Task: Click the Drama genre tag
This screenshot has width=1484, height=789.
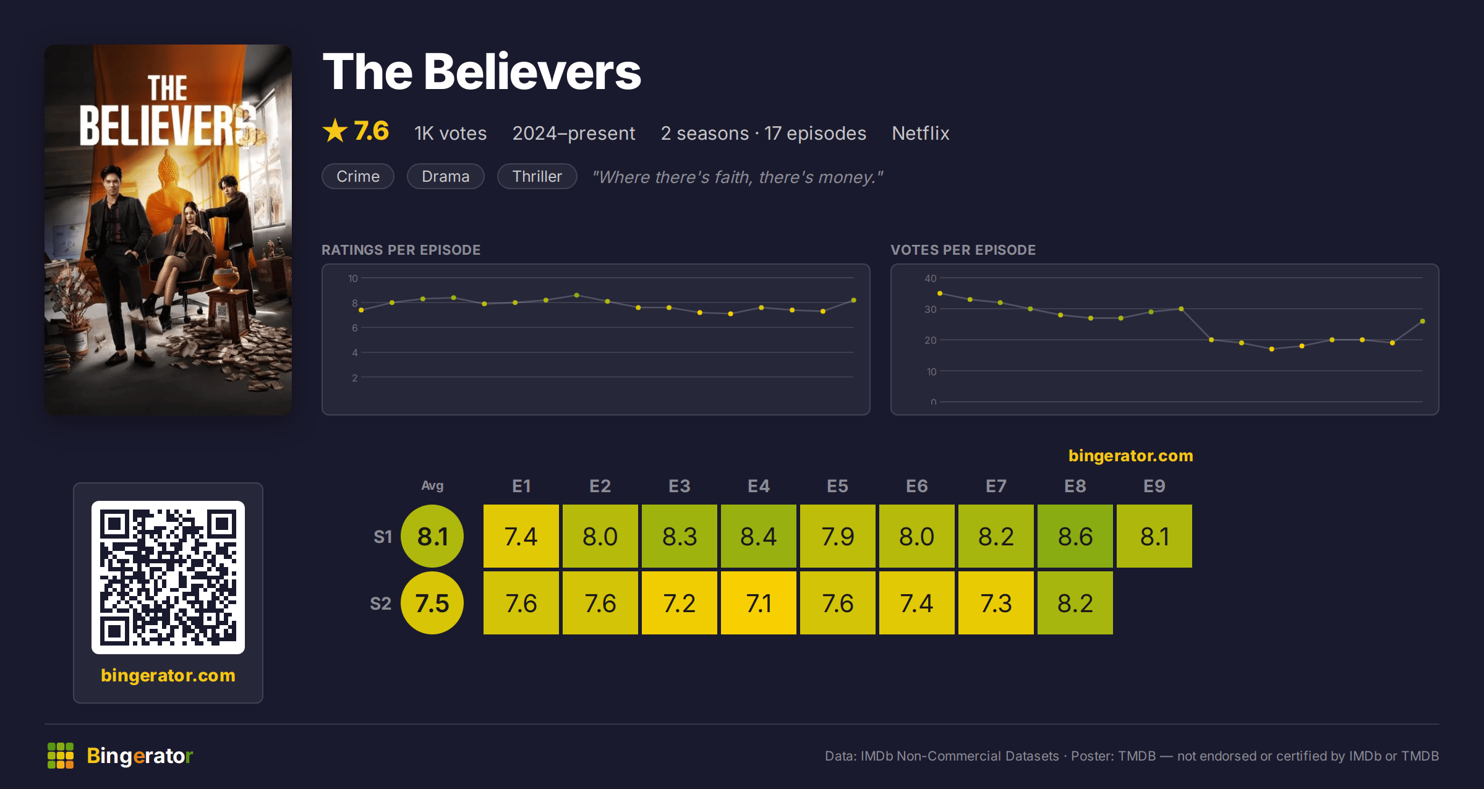Action: (x=445, y=176)
